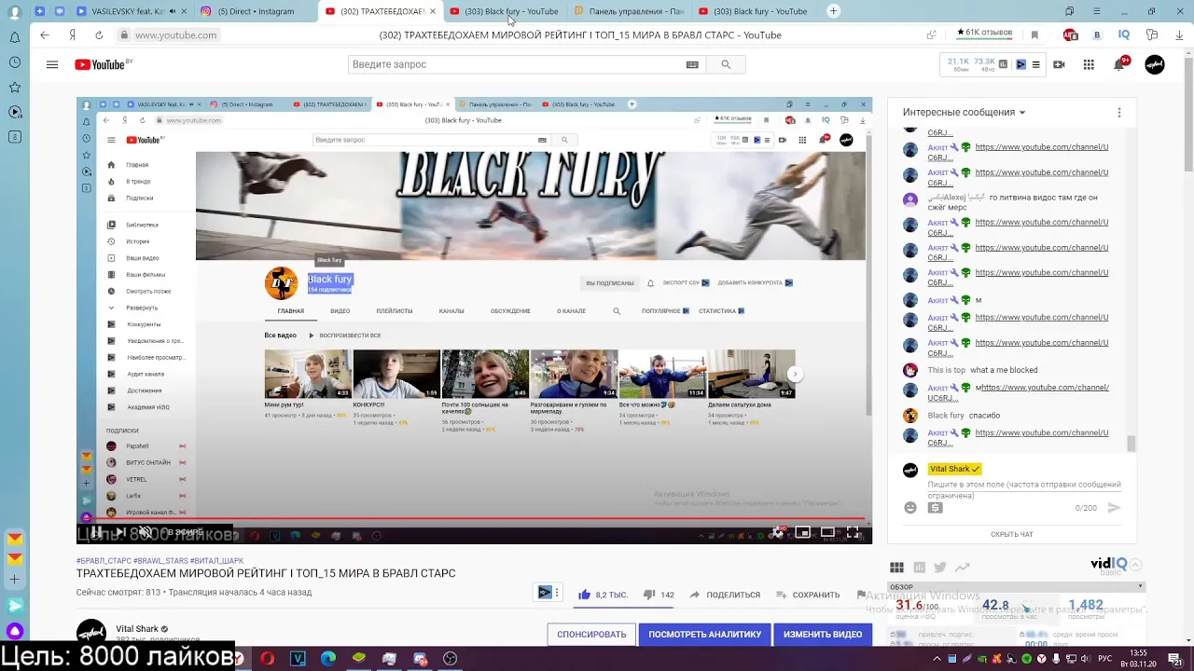Click the www.youtube.com address bar
1194x671 pixels.
click(175, 34)
